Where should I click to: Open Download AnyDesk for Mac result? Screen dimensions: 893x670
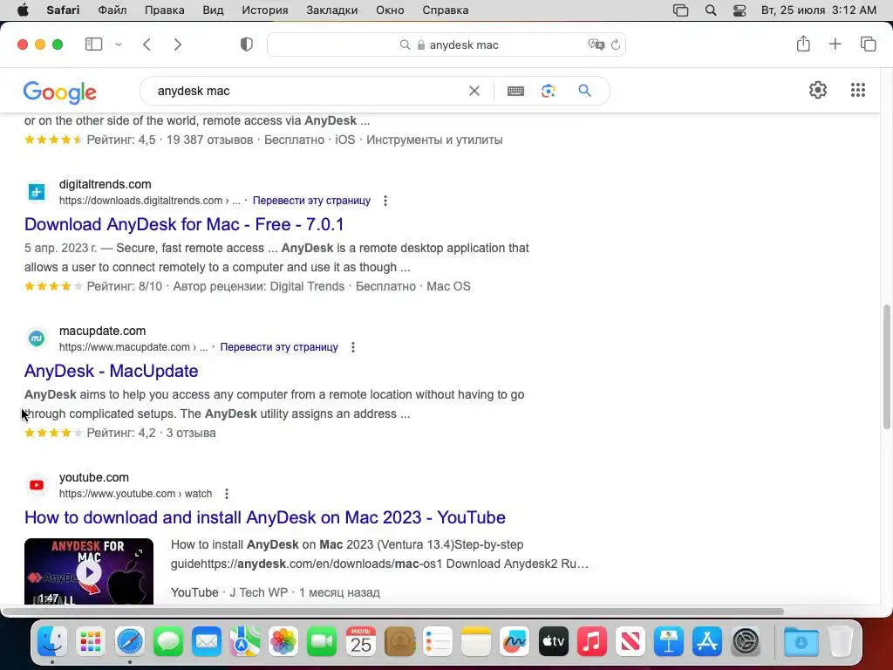(184, 224)
